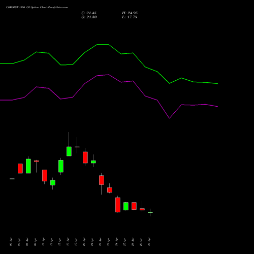The height and width of the screenshot is (254, 254).
Task: Select the 30 Apr date label
Action: 149,242
